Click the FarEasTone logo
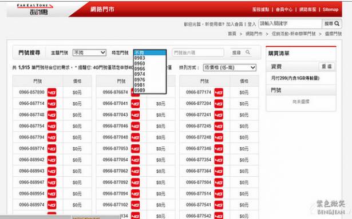 [x=35, y=9]
